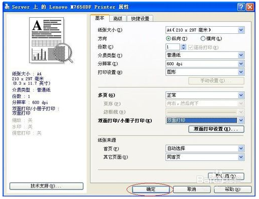This screenshot has height=199, width=259.
Task: Select 纵向 portrait orientation
Action: [x=177, y=39]
